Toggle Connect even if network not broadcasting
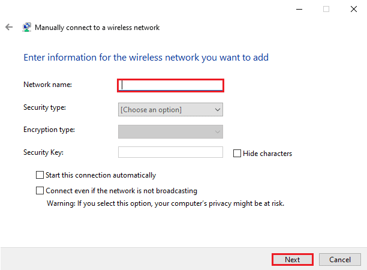Viewport: 367px width, 270px height. click(40, 191)
